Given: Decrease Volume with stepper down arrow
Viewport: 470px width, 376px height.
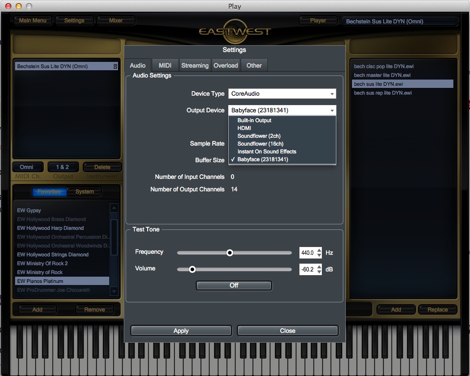Looking at the screenshot, I should tap(319, 272).
